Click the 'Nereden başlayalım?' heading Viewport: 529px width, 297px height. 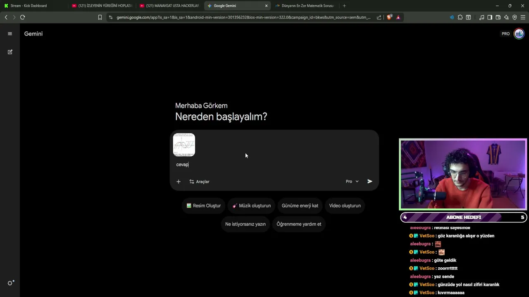coord(221,117)
